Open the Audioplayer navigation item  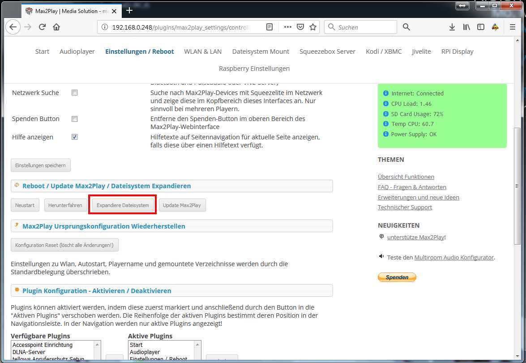pos(77,52)
